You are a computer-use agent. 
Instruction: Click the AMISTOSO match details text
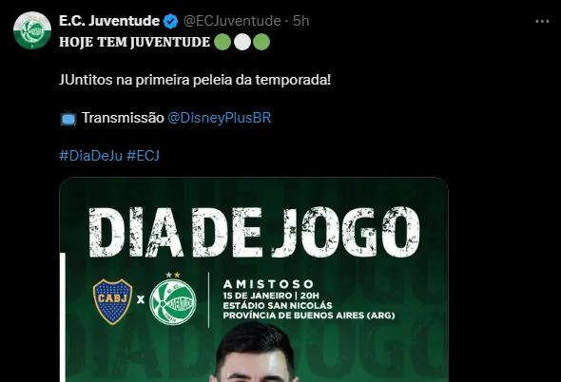(x=309, y=299)
